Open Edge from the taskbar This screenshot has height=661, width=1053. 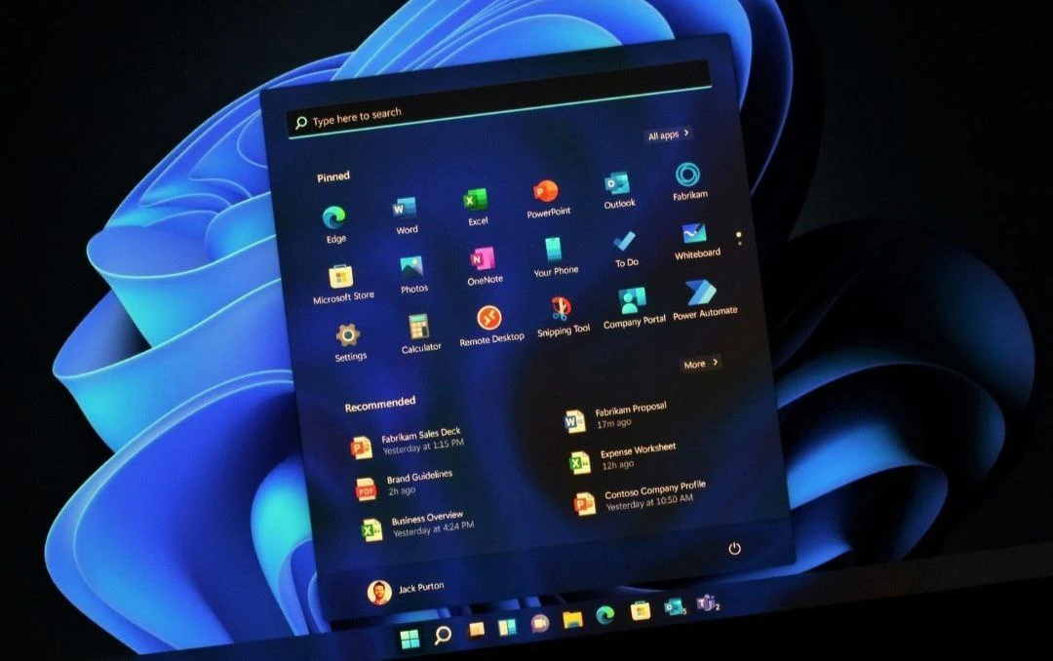(x=605, y=614)
